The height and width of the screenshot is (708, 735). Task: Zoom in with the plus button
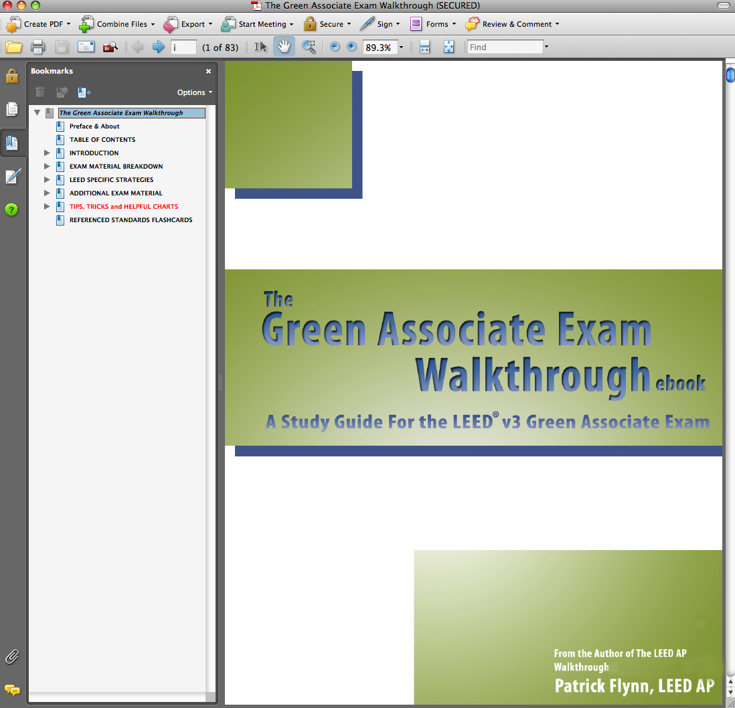pyautogui.click(x=351, y=47)
